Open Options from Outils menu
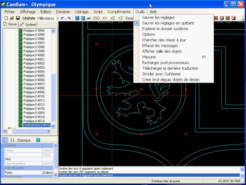This screenshot has width=246, height=185. click(x=174, y=34)
